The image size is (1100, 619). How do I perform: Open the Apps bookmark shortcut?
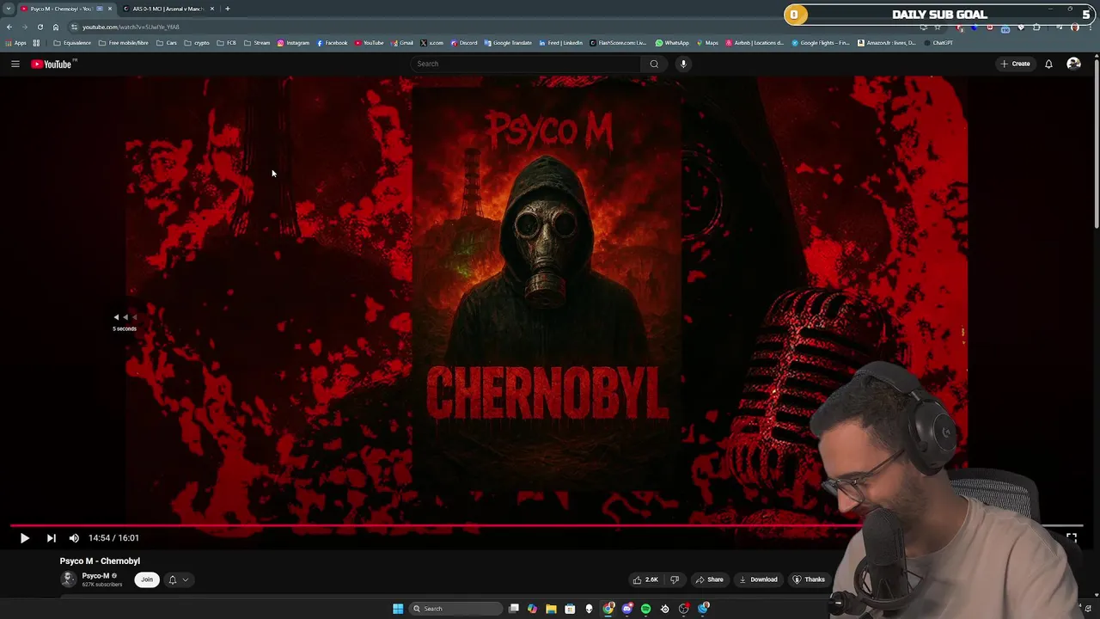pos(16,43)
